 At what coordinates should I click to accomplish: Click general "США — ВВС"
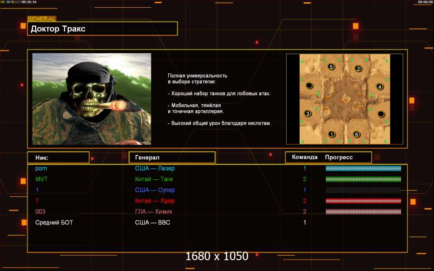click(152, 222)
